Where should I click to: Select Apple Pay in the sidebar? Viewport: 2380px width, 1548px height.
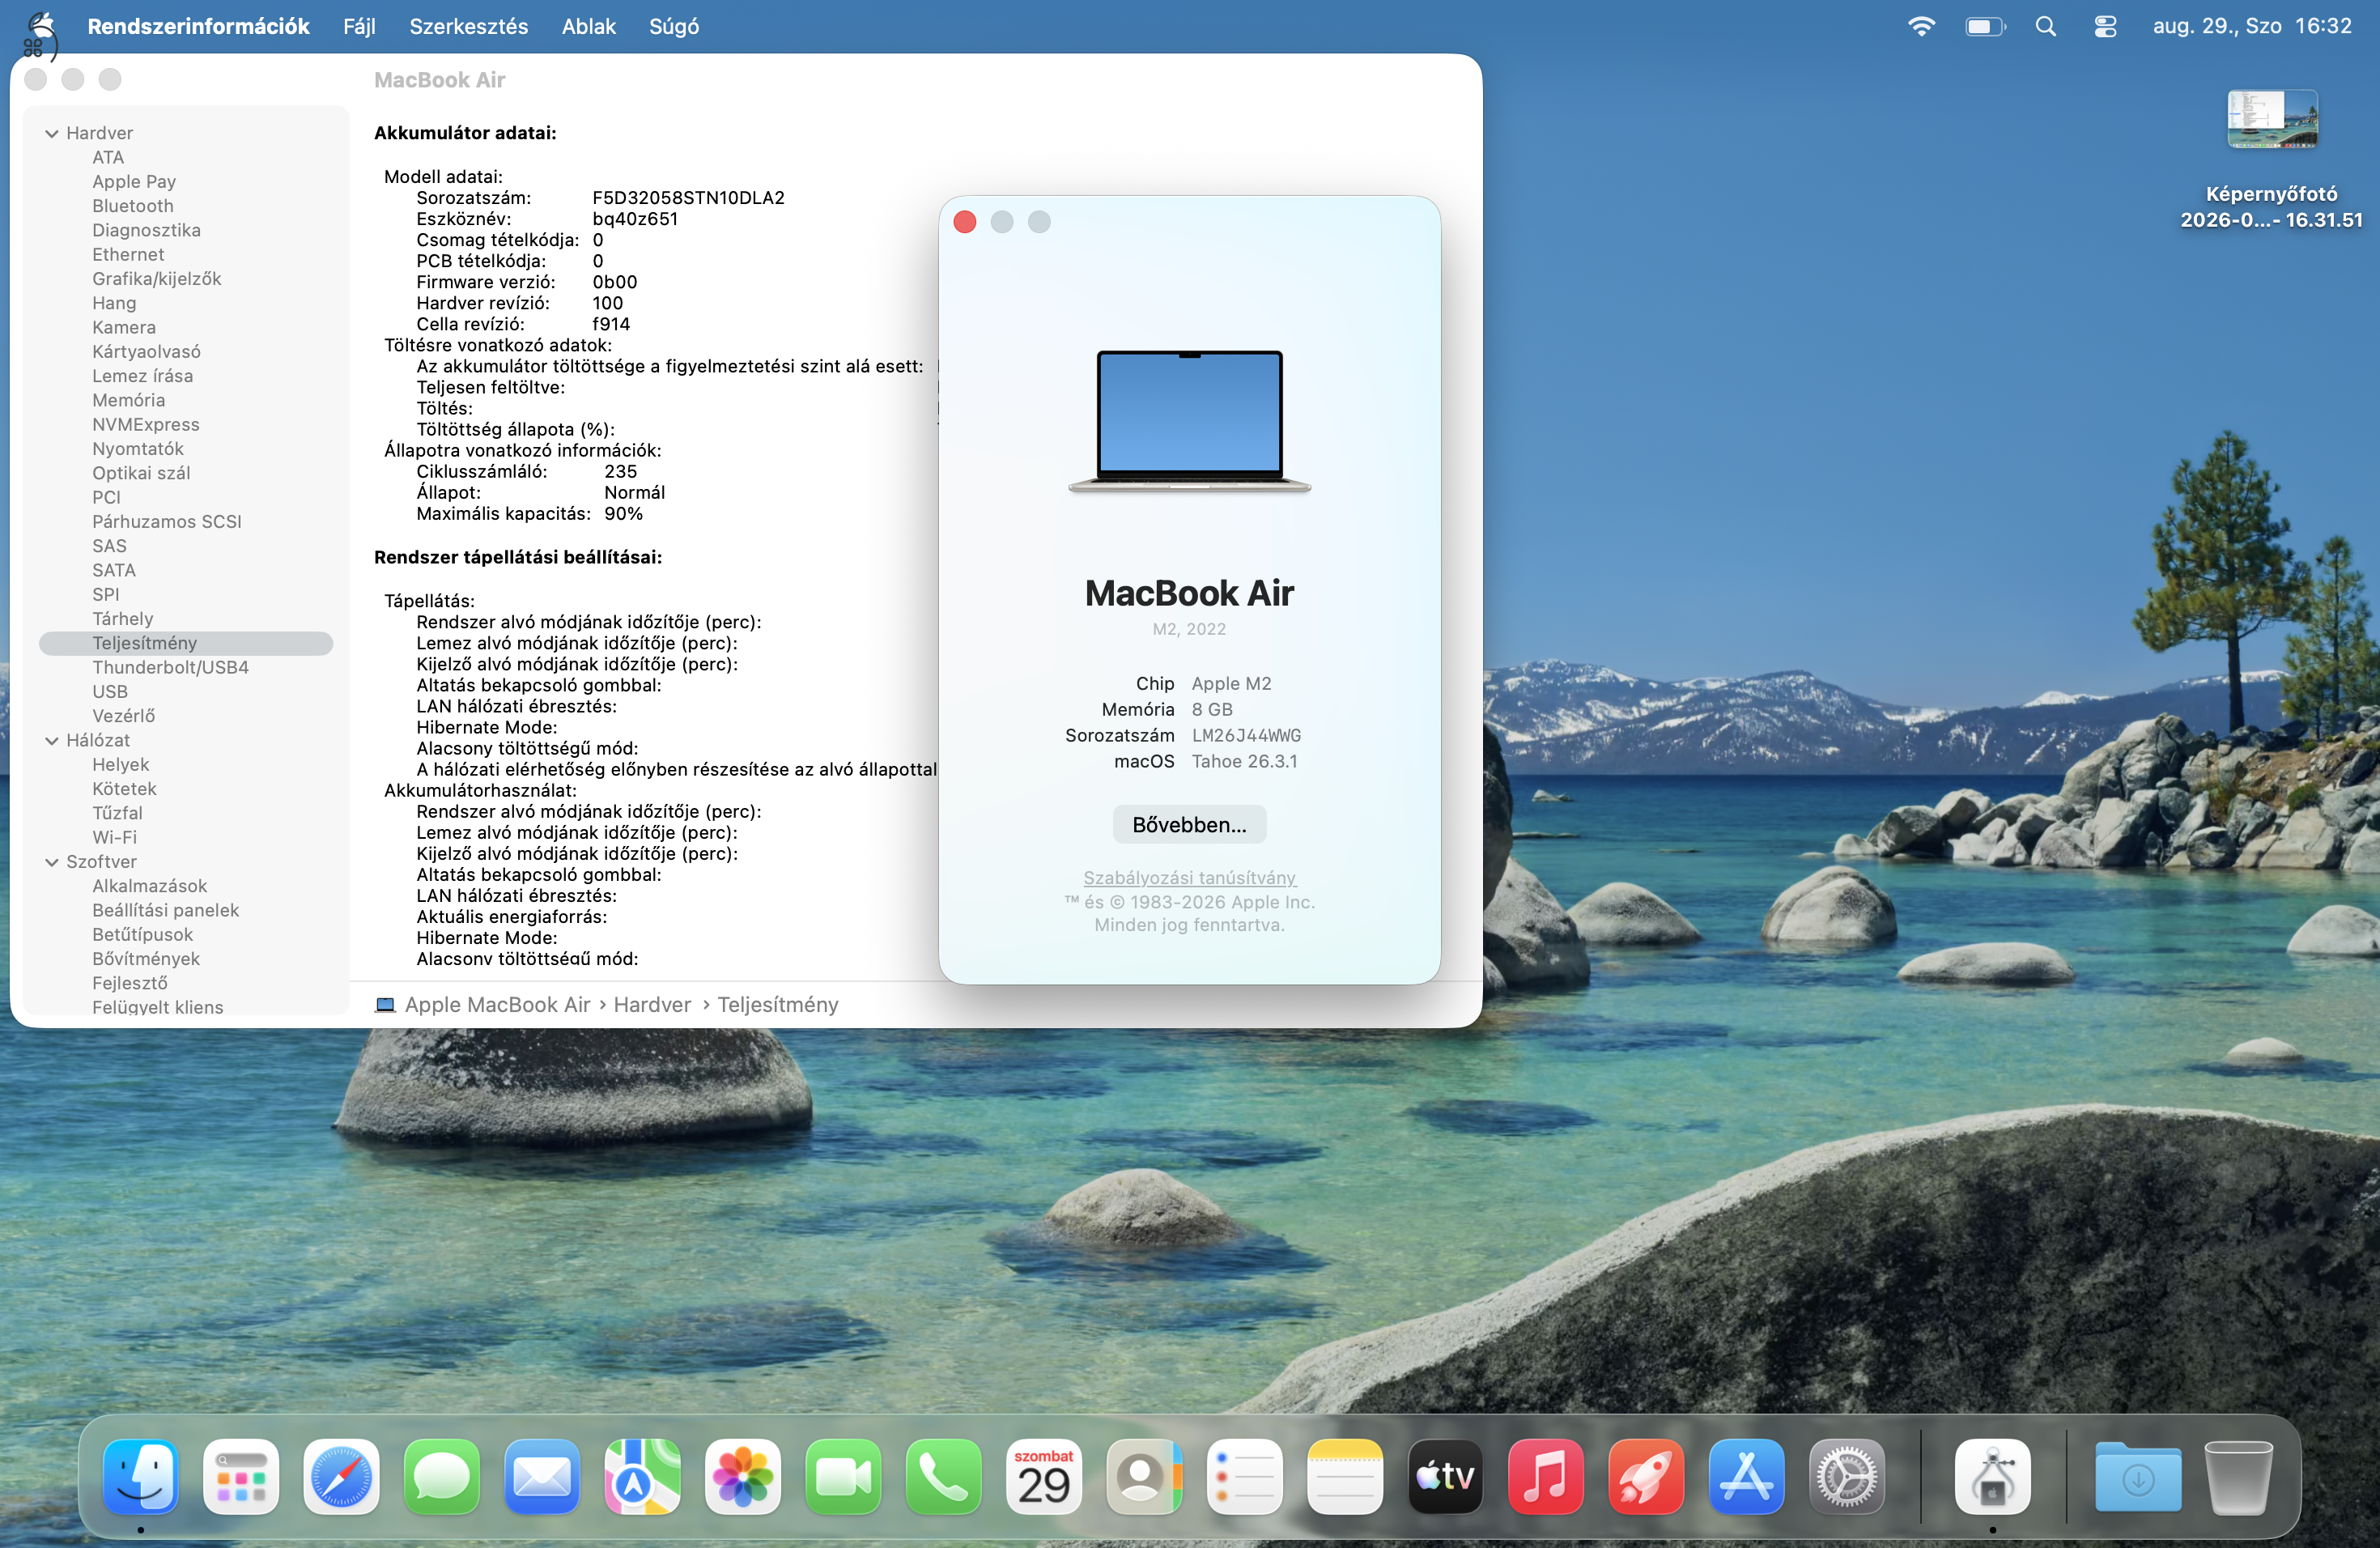point(134,182)
